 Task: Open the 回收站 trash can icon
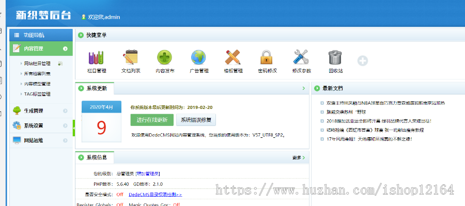336,57
